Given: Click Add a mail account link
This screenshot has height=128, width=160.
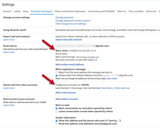Looking at the screenshot, I should pos(66,92).
